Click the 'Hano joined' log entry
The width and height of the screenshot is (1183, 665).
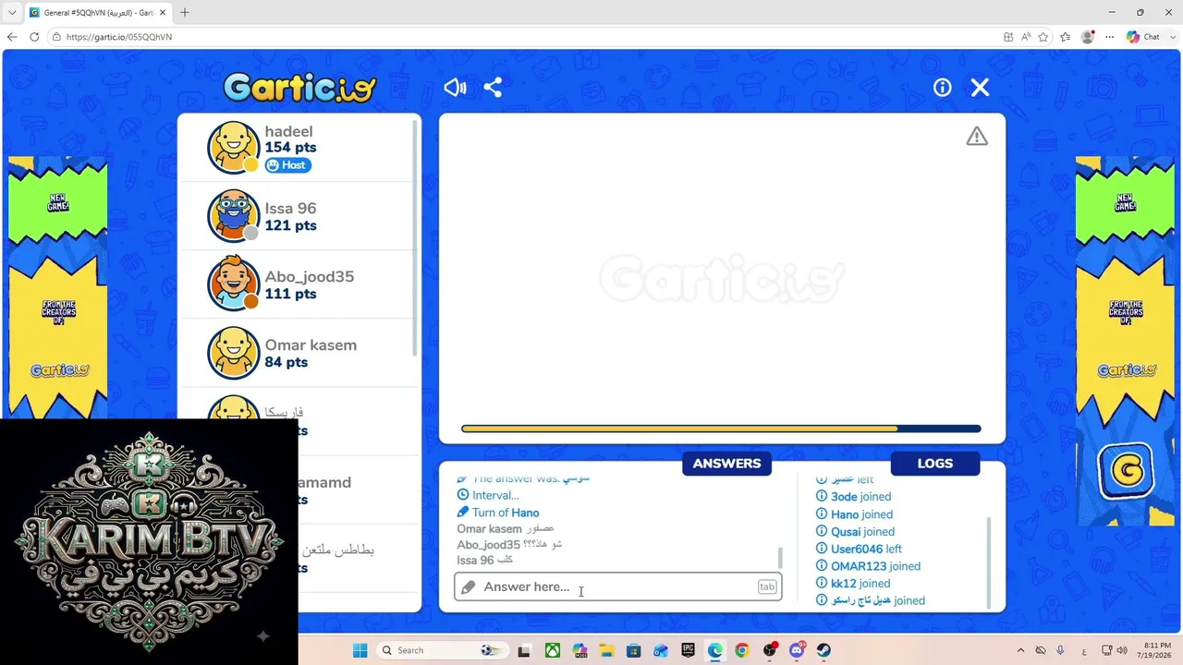pos(854,514)
